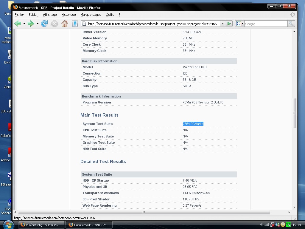Image resolution: width=305 pixels, height=229 pixels.
Task: Click the 78.16 GB capacity value
Action: tap(189, 80)
